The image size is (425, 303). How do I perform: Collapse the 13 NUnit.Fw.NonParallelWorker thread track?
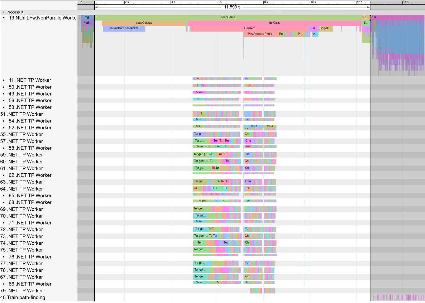tap(4, 18)
